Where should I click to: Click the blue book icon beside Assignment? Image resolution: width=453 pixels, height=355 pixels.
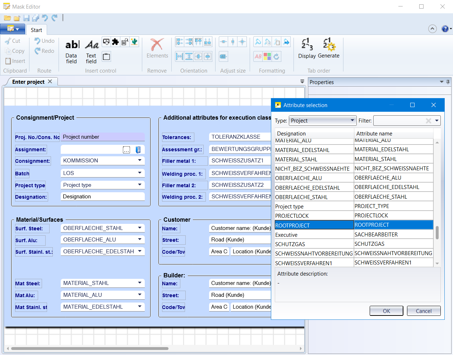(x=138, y=150)
